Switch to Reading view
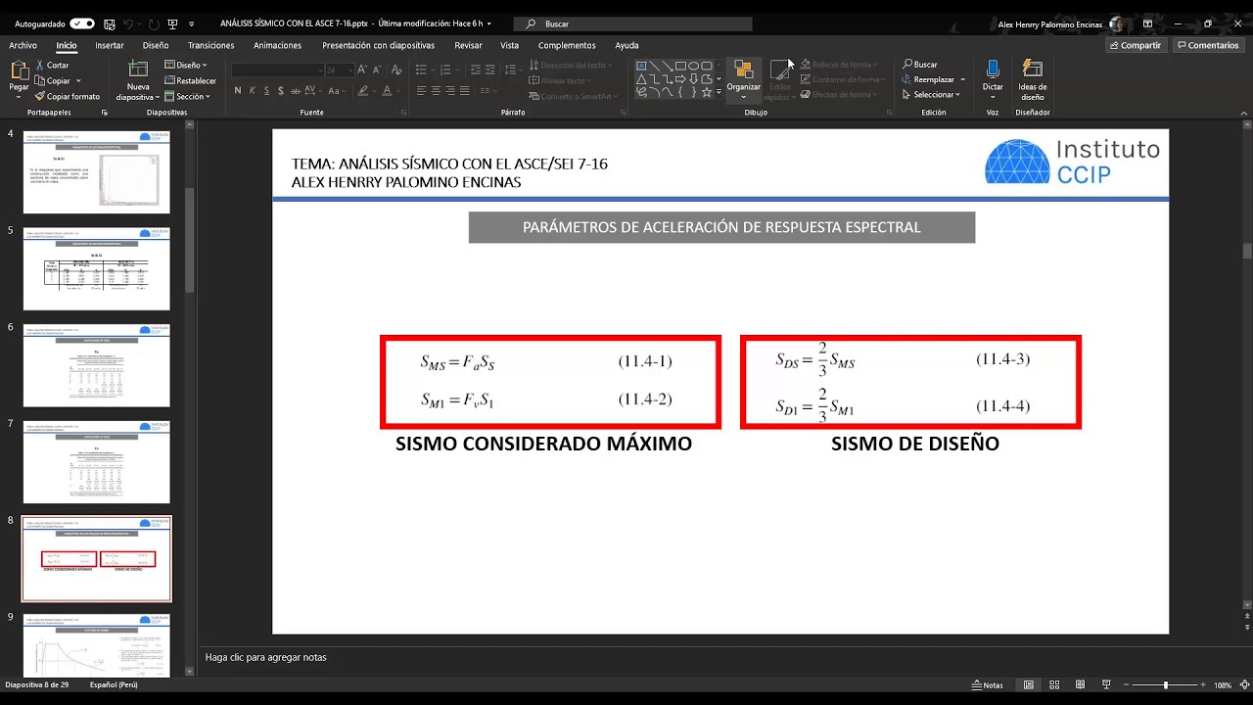 (1080, 684)
